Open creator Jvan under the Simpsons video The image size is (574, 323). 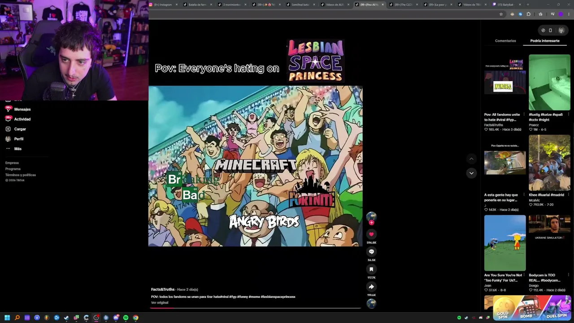coord(487,286)
